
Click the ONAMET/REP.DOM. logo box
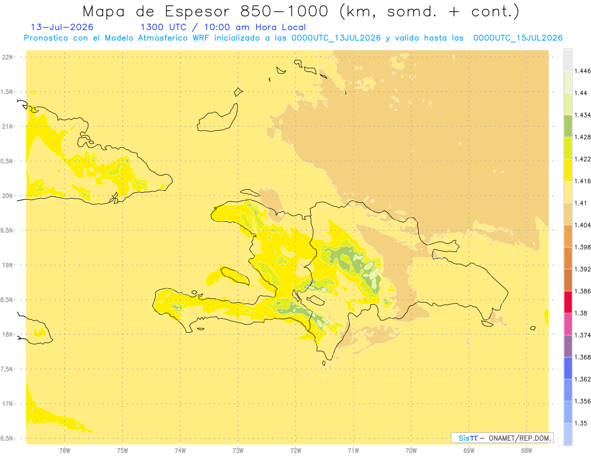pos(502,438)
